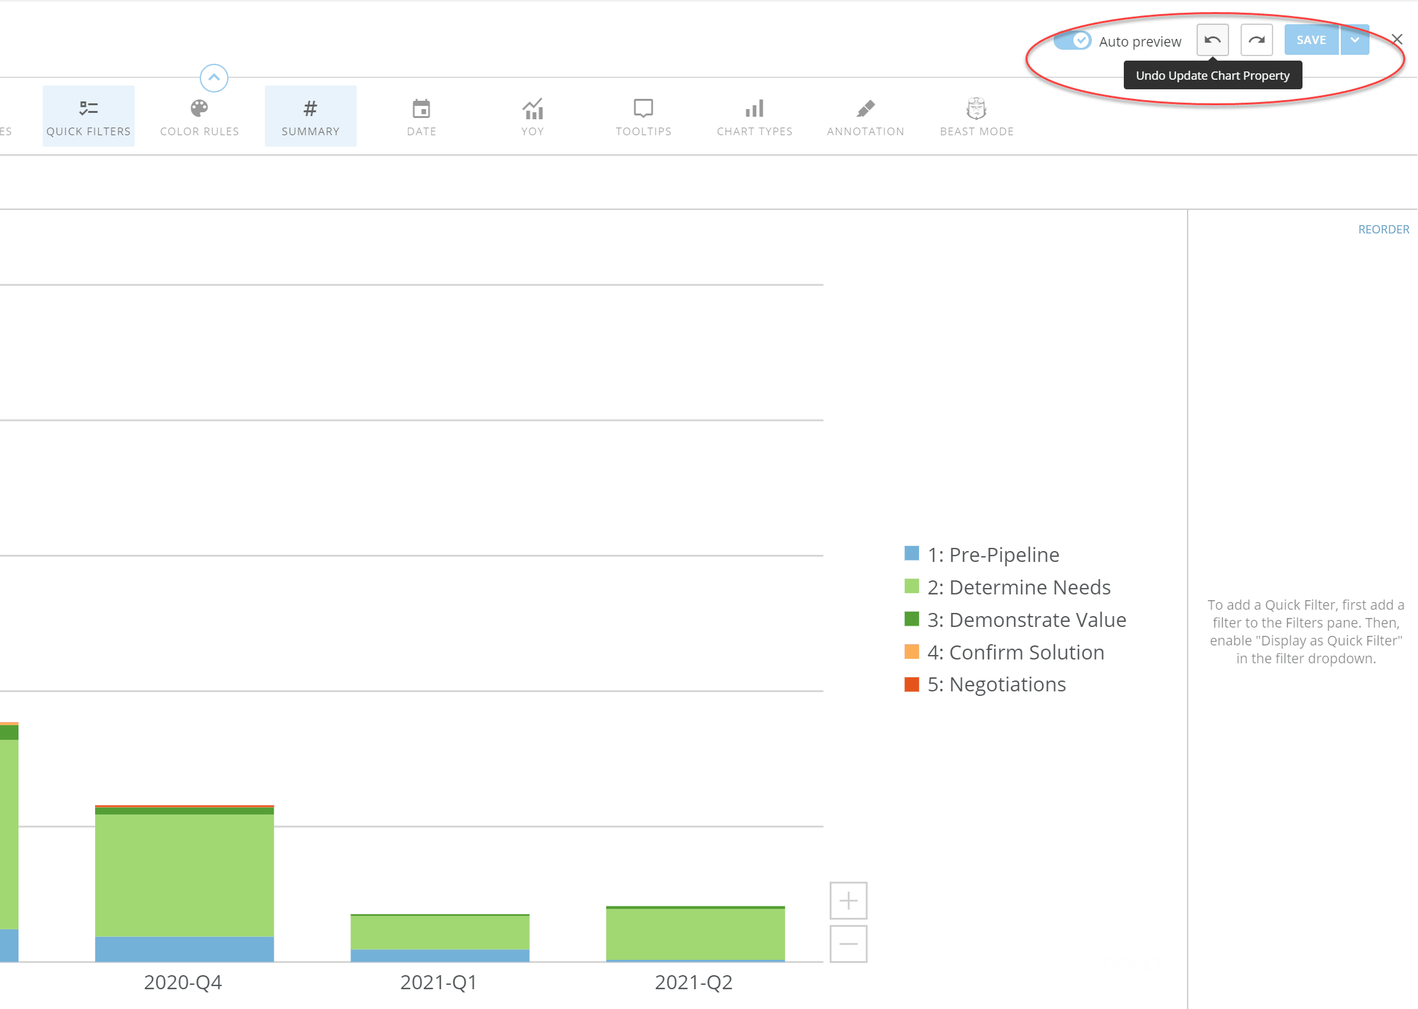Toggle Quick Filters panel on
This screenshot has width=1418, height=1009.
click(x=89, y=116)
